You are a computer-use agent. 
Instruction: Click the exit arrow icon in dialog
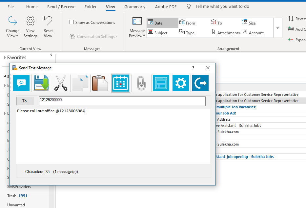(200, 83)
